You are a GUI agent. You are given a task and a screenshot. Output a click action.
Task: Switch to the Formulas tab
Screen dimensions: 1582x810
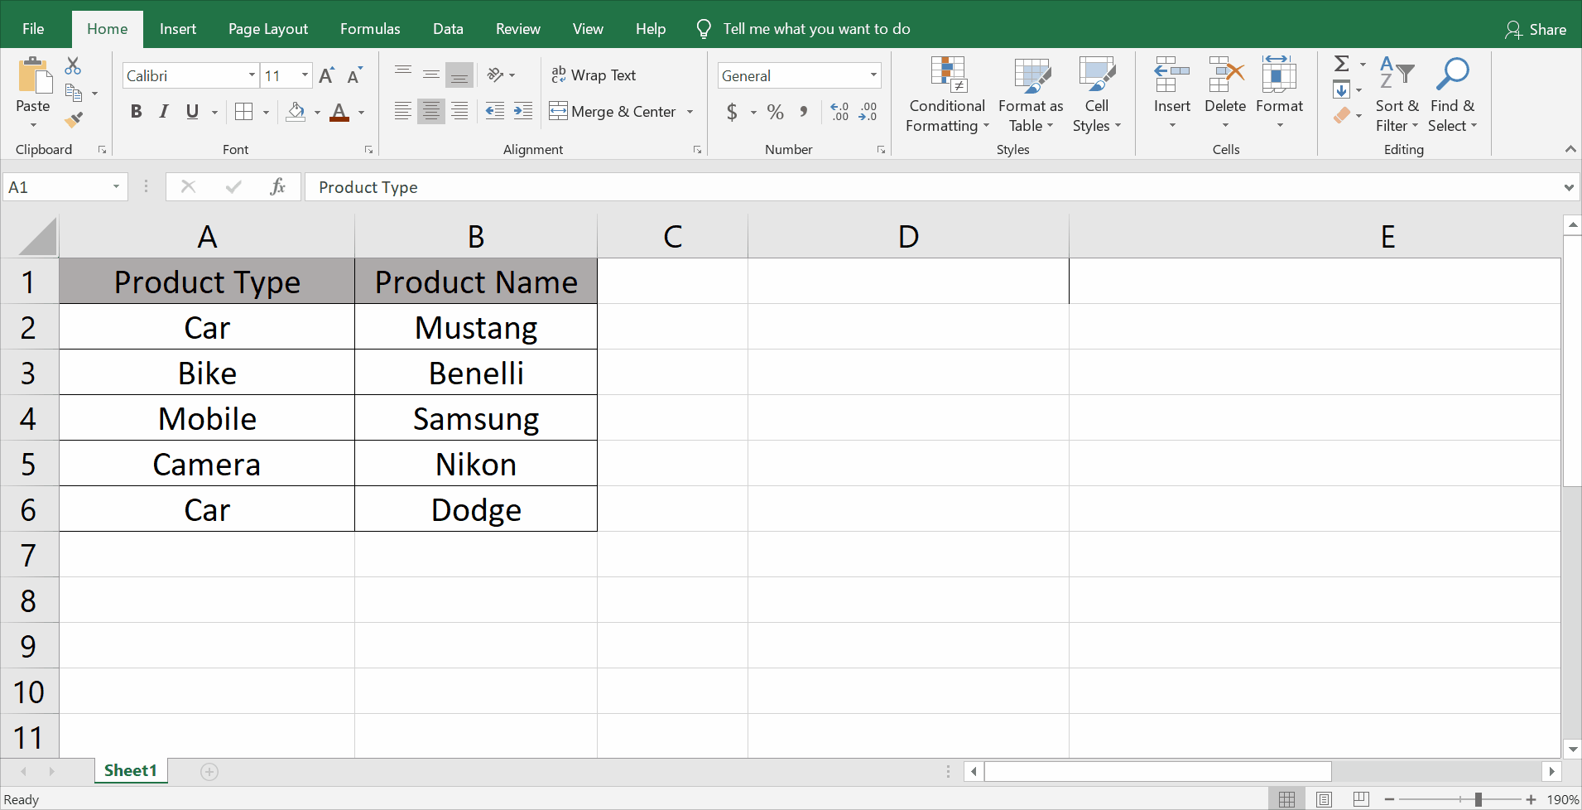(x=370, y=28)
